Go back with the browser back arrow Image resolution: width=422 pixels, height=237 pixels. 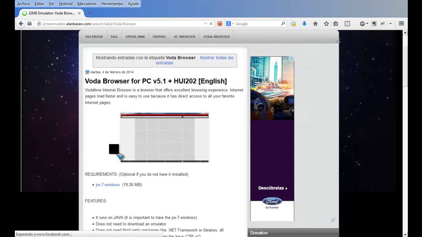(x=21, y=24)
